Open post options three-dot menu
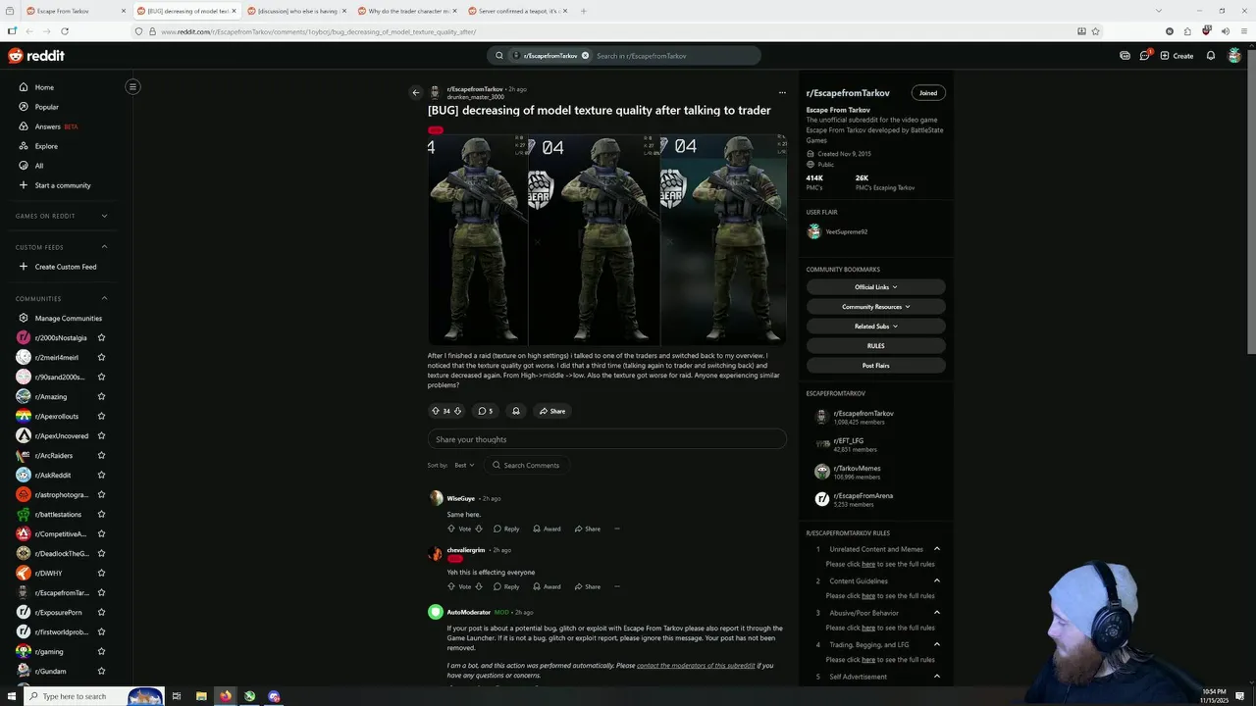The height and width of the screenshot is (706, 1256). click(782, 93)
